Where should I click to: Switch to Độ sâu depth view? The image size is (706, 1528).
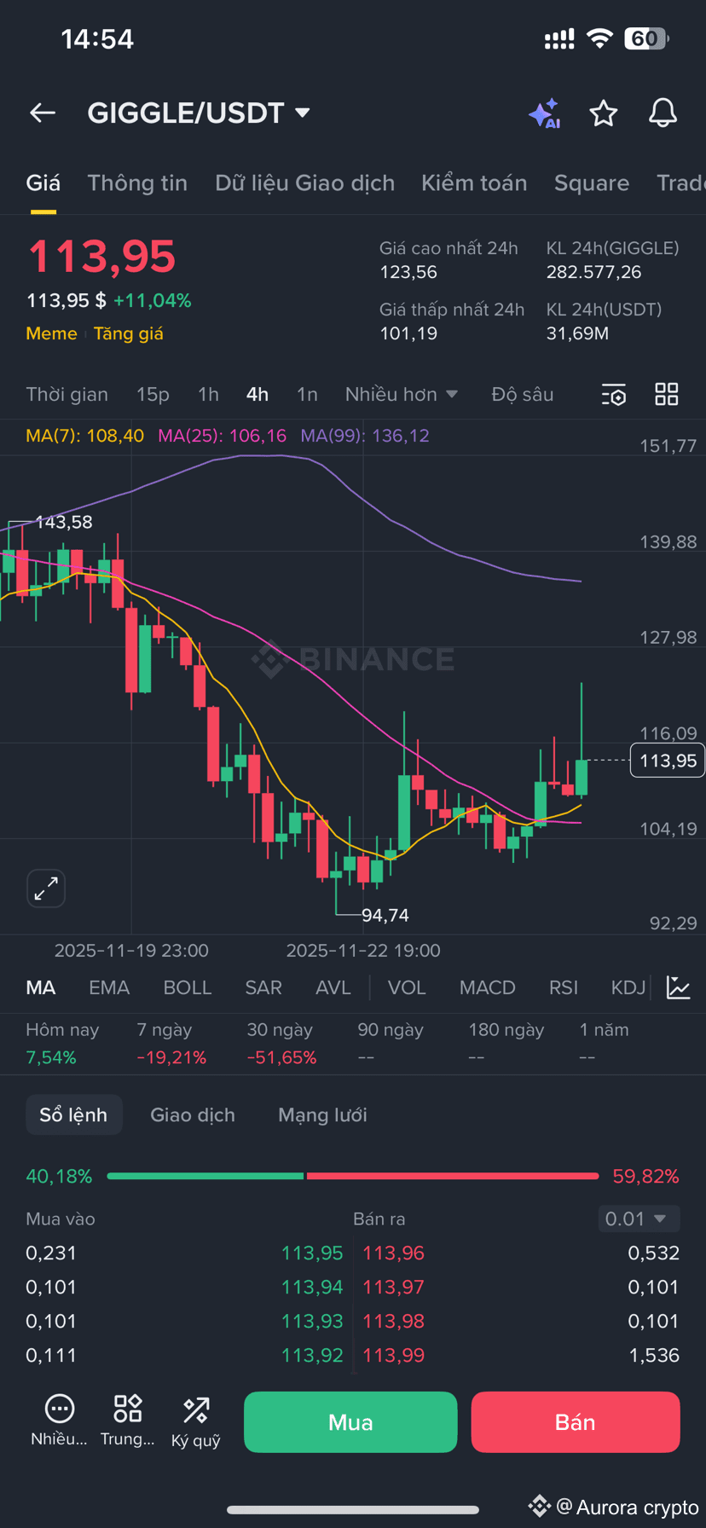[x=523, y=395]
